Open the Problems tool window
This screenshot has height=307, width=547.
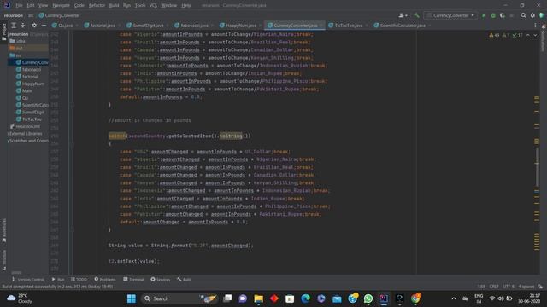pyautogui.click(x=105, y=279)
